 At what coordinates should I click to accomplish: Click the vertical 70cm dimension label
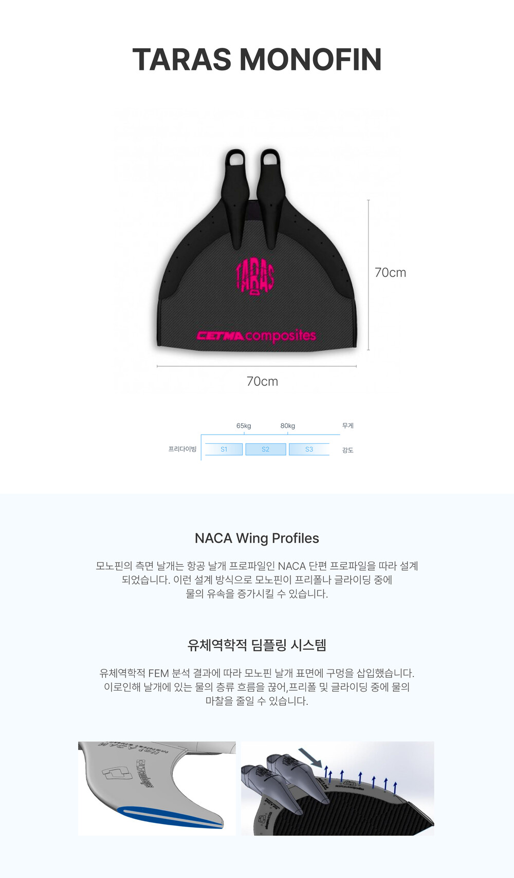391,273
